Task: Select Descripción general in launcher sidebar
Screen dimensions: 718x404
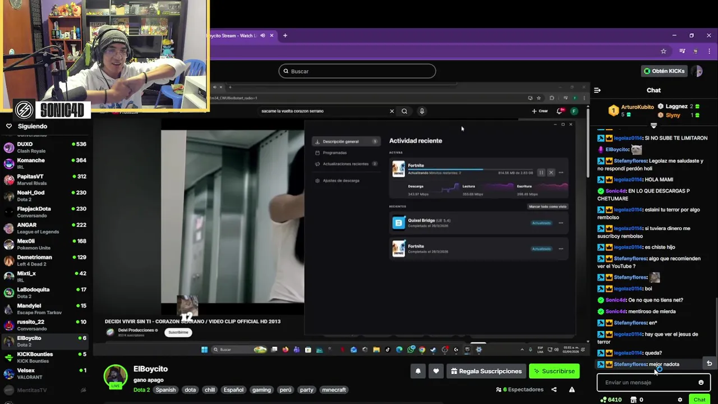Action: [x=346, y=141]
